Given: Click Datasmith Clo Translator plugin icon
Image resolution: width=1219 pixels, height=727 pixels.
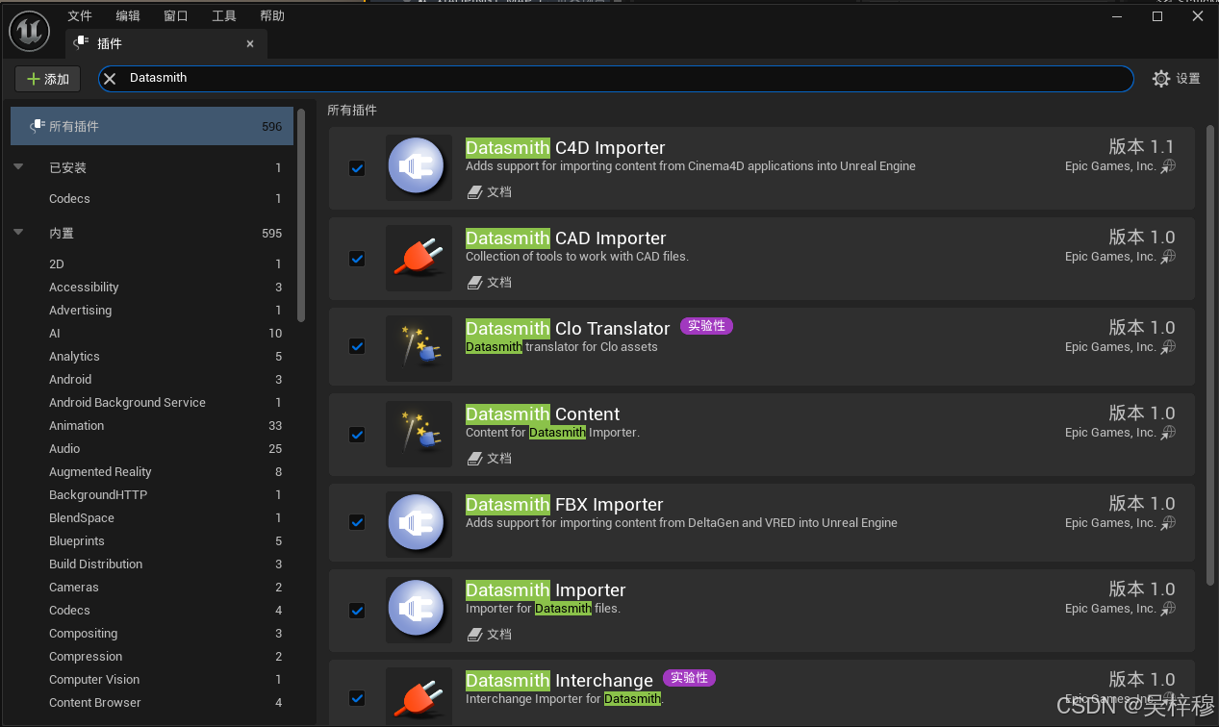Looking at the screenshot, I should (x=419, y=348).
